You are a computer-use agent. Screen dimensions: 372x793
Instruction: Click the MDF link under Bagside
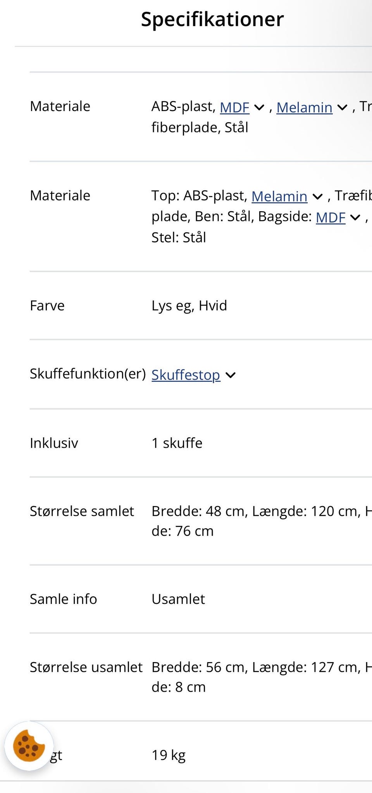click(331, 218)
